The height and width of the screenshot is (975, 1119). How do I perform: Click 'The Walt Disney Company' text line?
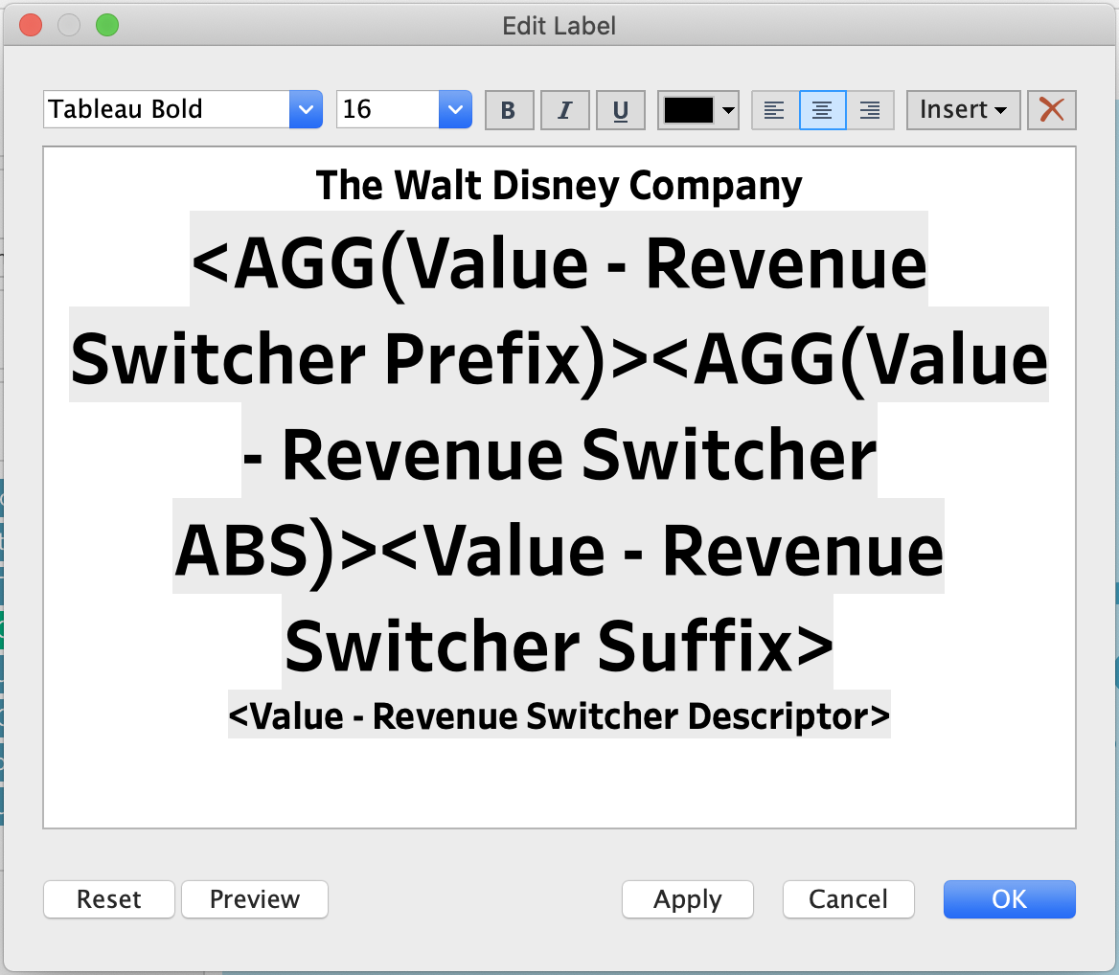(x=559, y=186)
